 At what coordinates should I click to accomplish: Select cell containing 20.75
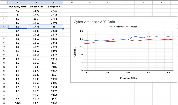[x=36, y=71]
